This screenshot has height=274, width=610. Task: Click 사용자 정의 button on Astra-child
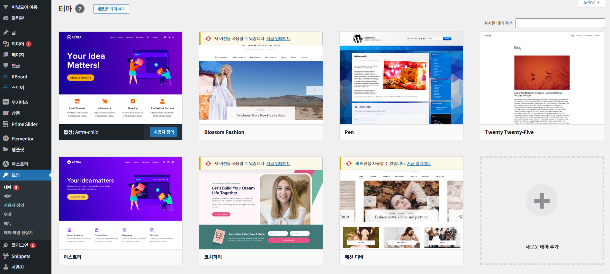pyautogui.click(x=164, y=132)
